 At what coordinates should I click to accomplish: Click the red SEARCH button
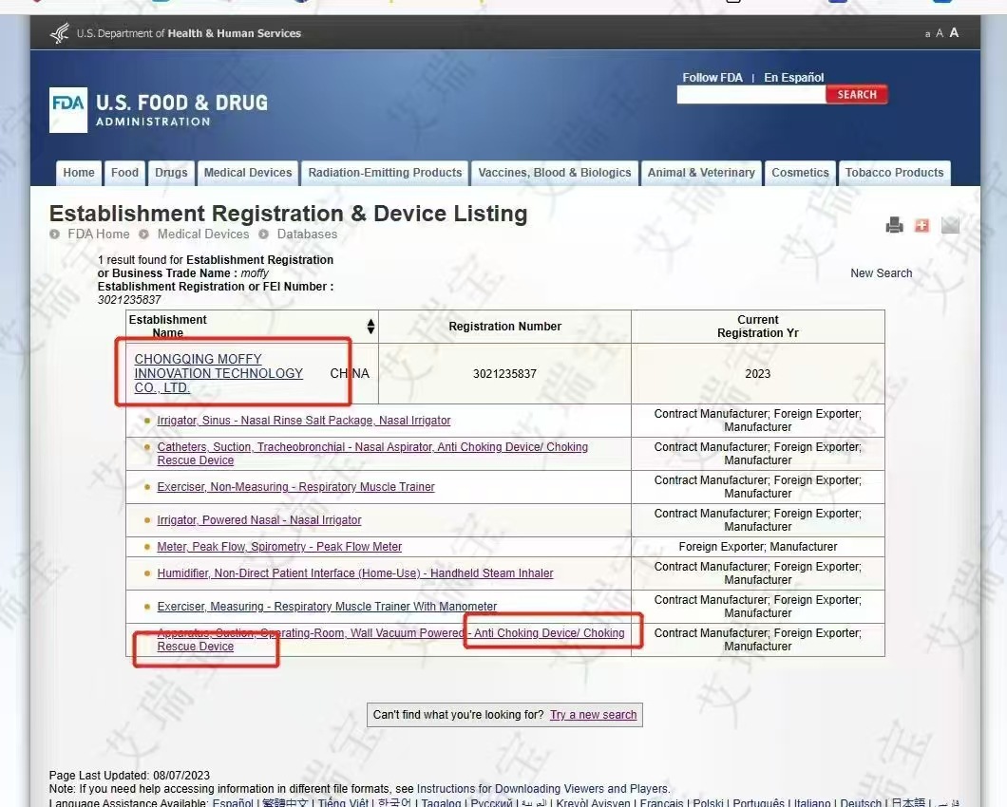click(x=856, y=94)
